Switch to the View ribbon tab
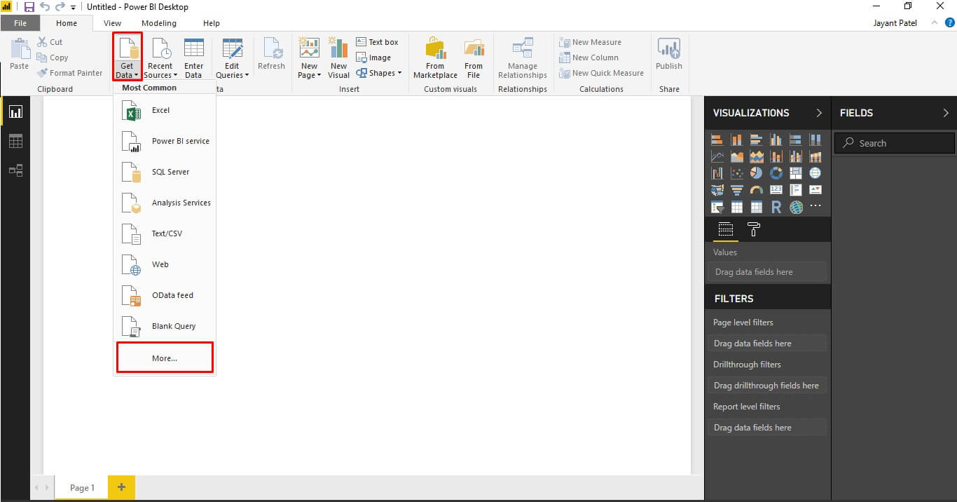957x502 pixels. tap(113, 23)
